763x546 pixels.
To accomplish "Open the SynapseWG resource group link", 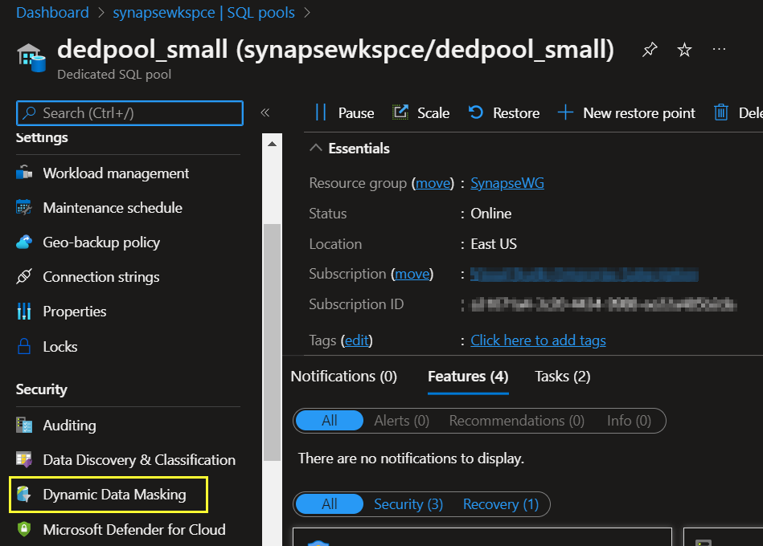I will (x=507, y=183).
